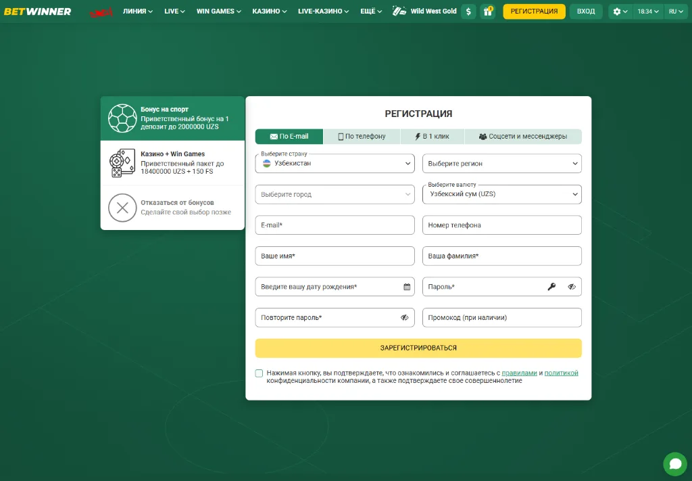Image resolution: width=692 pixels, height=481 pixels.
Task: Choose Отказаться от бонусов option
Action: pyautogui.click(x=172, y=208)
